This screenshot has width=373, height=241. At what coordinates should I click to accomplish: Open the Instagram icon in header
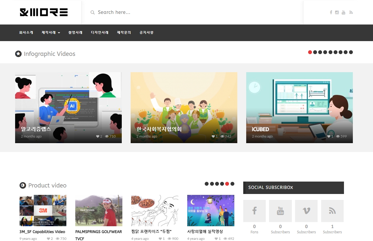tap(337, 12)
